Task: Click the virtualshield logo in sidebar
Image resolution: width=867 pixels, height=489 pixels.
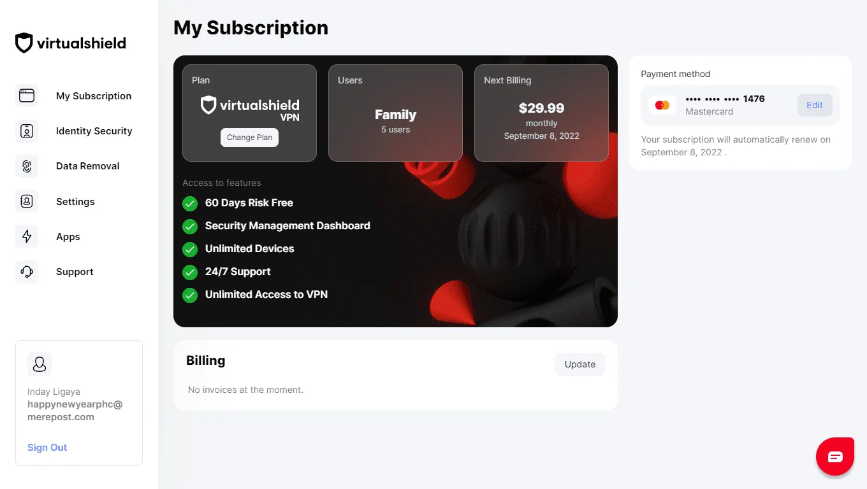Action: 71,43
